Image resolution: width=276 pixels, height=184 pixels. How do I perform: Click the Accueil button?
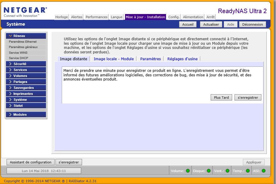pyautogui.click(x=188, y=24)
